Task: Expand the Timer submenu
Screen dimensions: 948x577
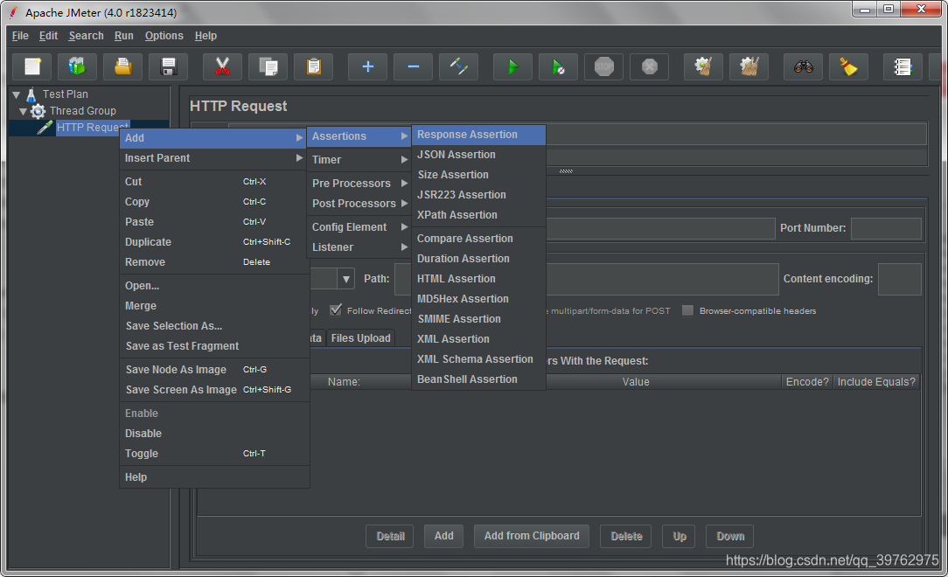Action: tap(359, 159)
